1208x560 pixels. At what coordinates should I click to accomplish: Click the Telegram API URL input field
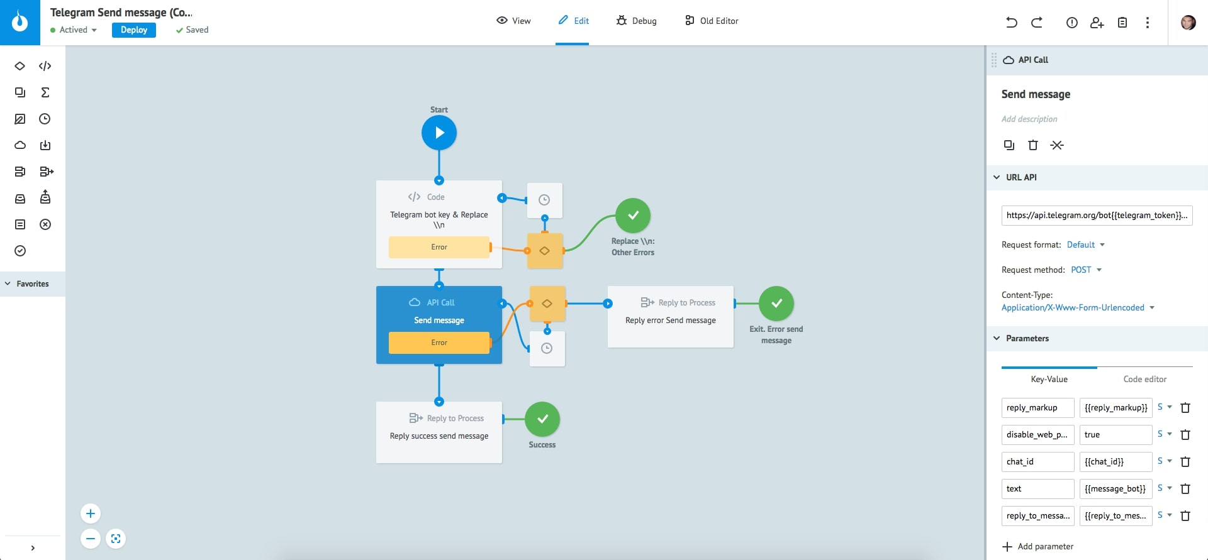(x=1097, y=215)
